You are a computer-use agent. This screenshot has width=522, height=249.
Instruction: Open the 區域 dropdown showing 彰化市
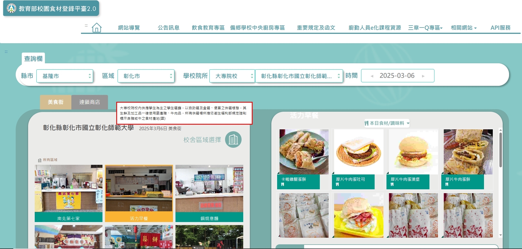[146, 76]
